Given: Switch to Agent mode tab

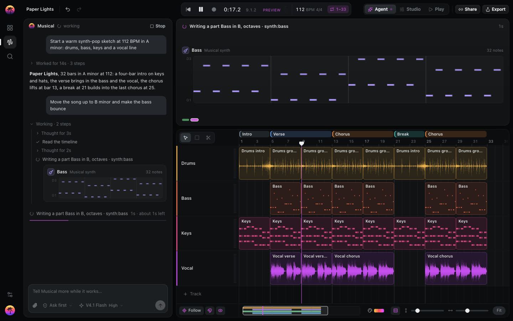Looking at the screenshot, I should coord(380,9).
